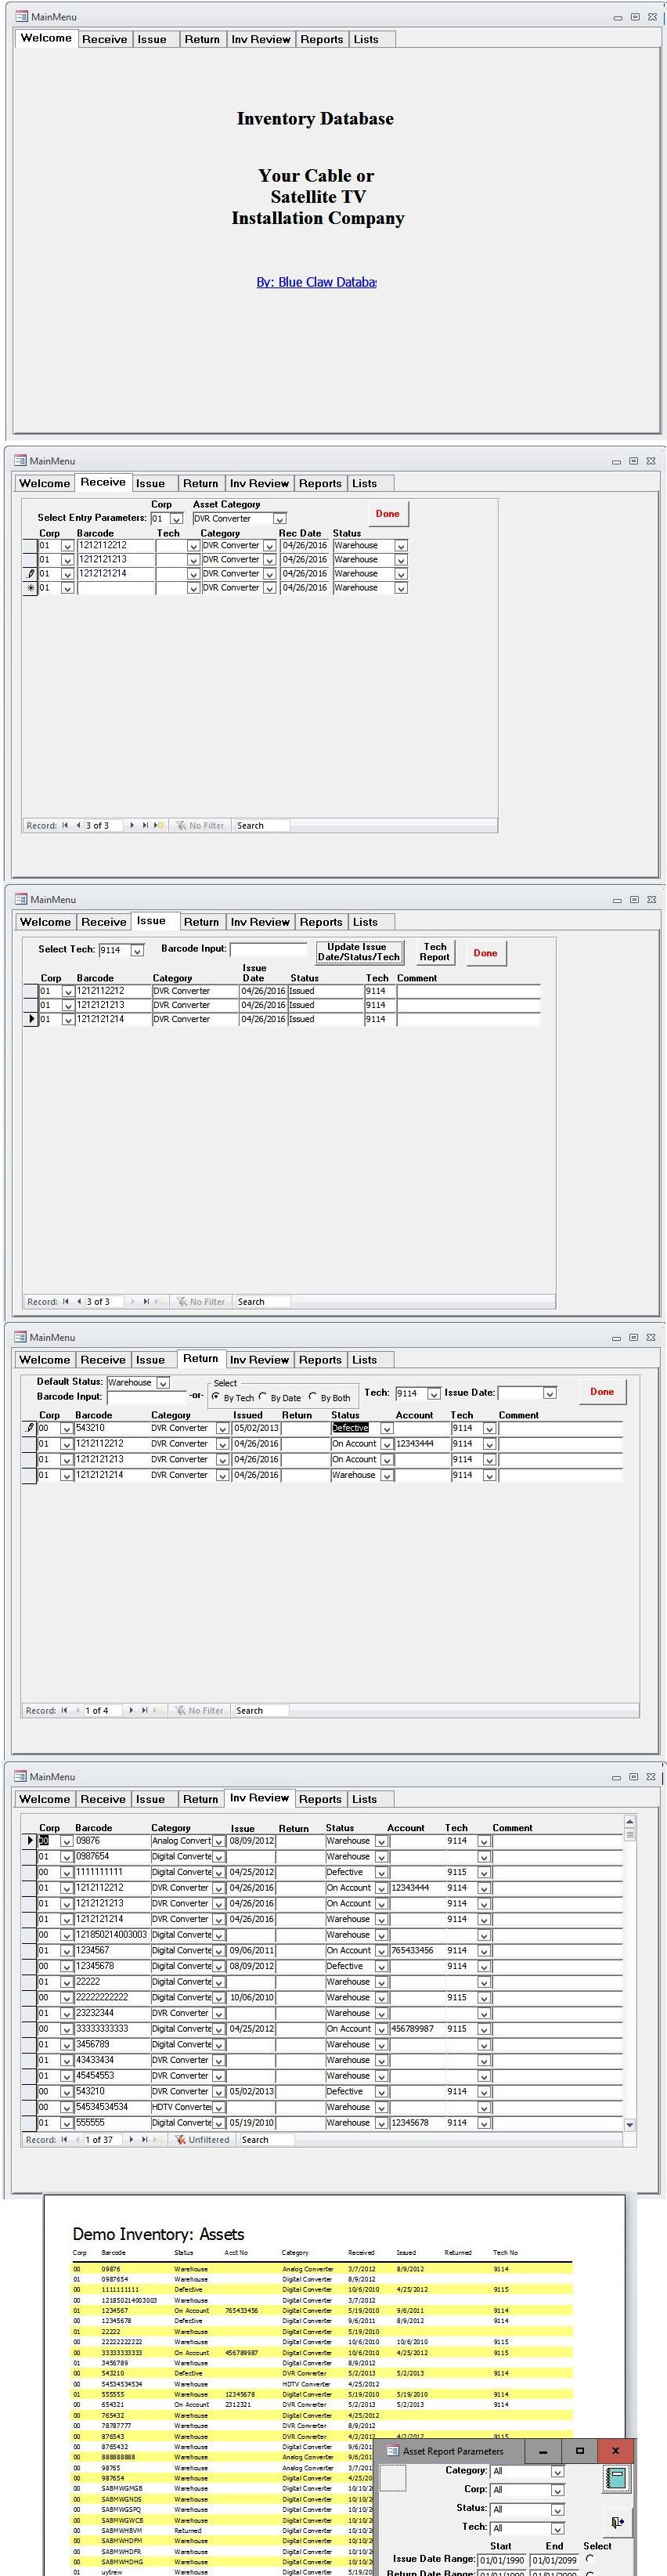Select record row 1212121214 via selector in Issue window
Screen dimensions: 667x2576
coord(30,1019)
